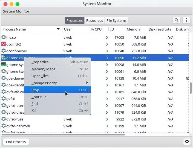The width and height of the screenshot is (193, 148).
Task: Click the gear icon of gvfsd-dnss row
Action: [x=4, y=112]
